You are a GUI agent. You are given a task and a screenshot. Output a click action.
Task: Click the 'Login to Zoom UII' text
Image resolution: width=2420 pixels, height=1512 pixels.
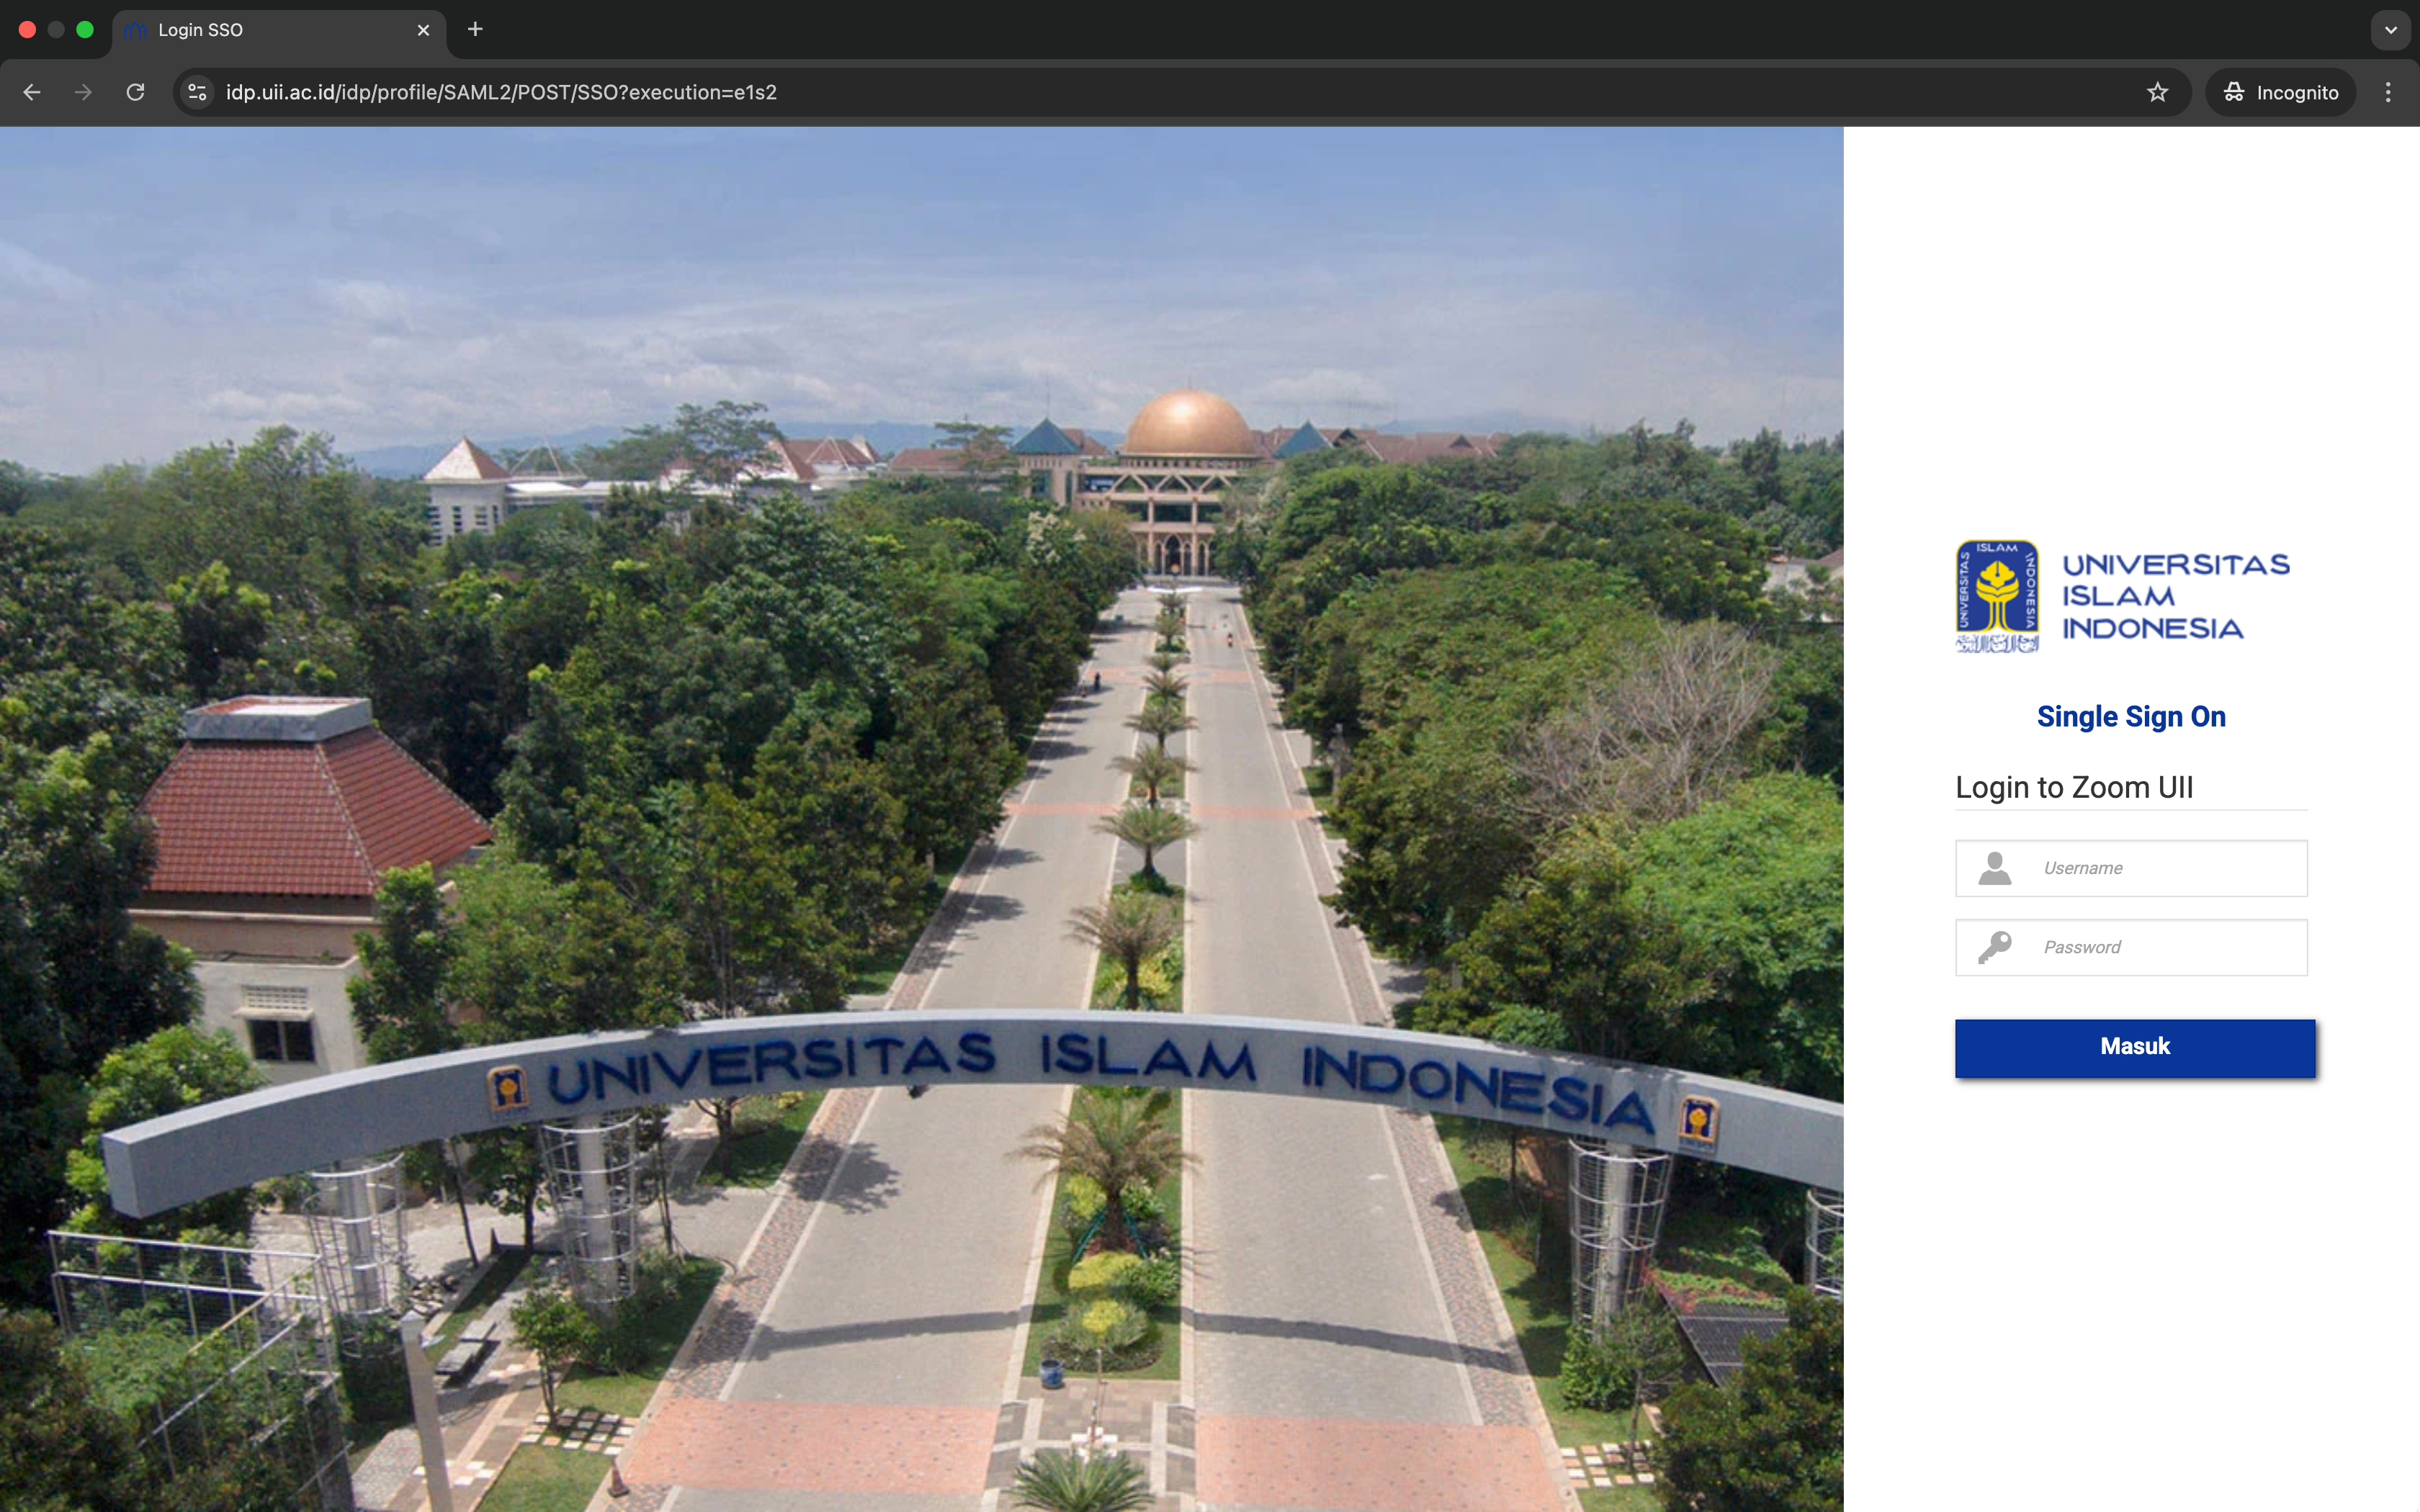pos(2074,787)
